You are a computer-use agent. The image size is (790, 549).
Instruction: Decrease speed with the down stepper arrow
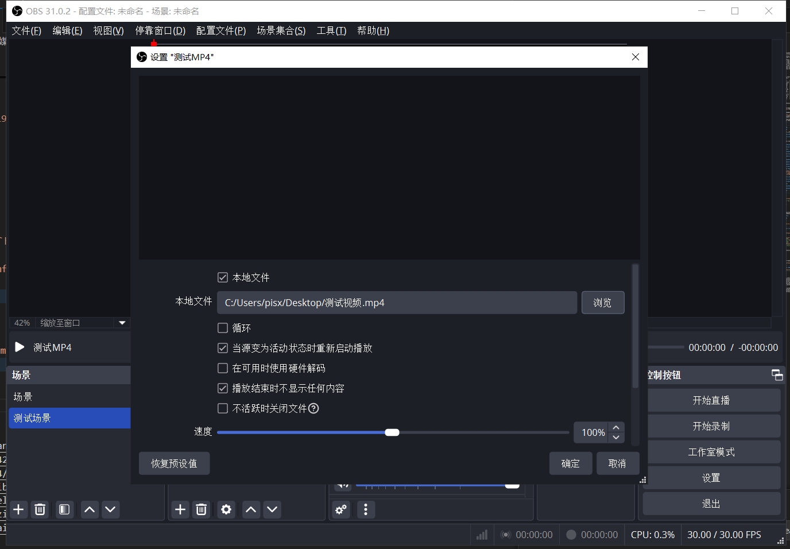pyautogui.click(x=616, y=438)
